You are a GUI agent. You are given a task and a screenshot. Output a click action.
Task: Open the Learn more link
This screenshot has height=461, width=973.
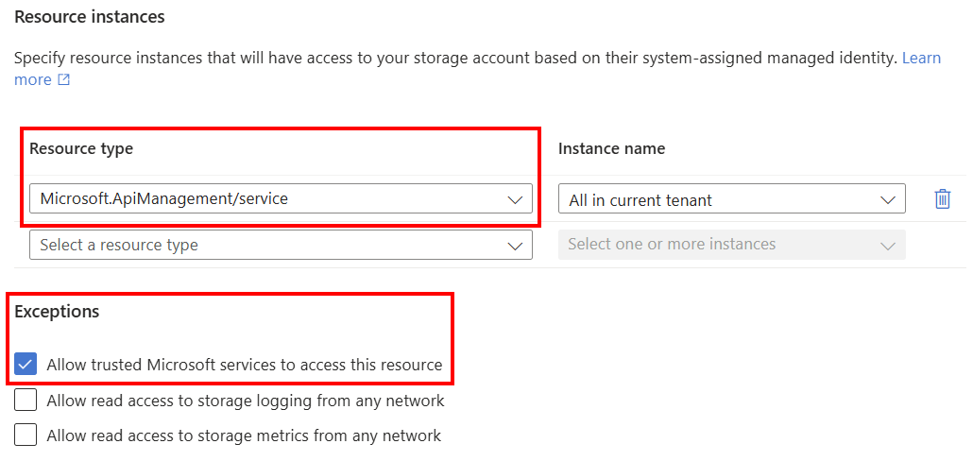point(921,59)
